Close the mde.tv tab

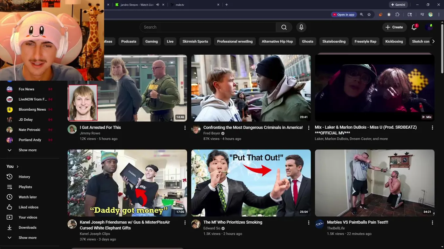pyautogui.click(x=218, y=5)
